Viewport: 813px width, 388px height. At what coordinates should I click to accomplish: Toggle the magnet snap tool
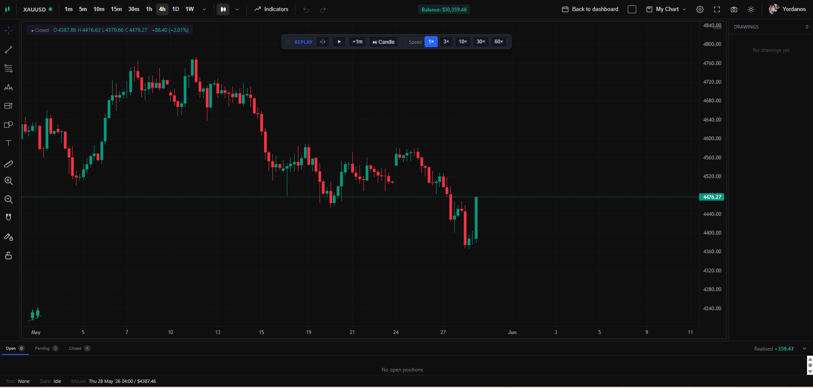[x=8, y=217]
